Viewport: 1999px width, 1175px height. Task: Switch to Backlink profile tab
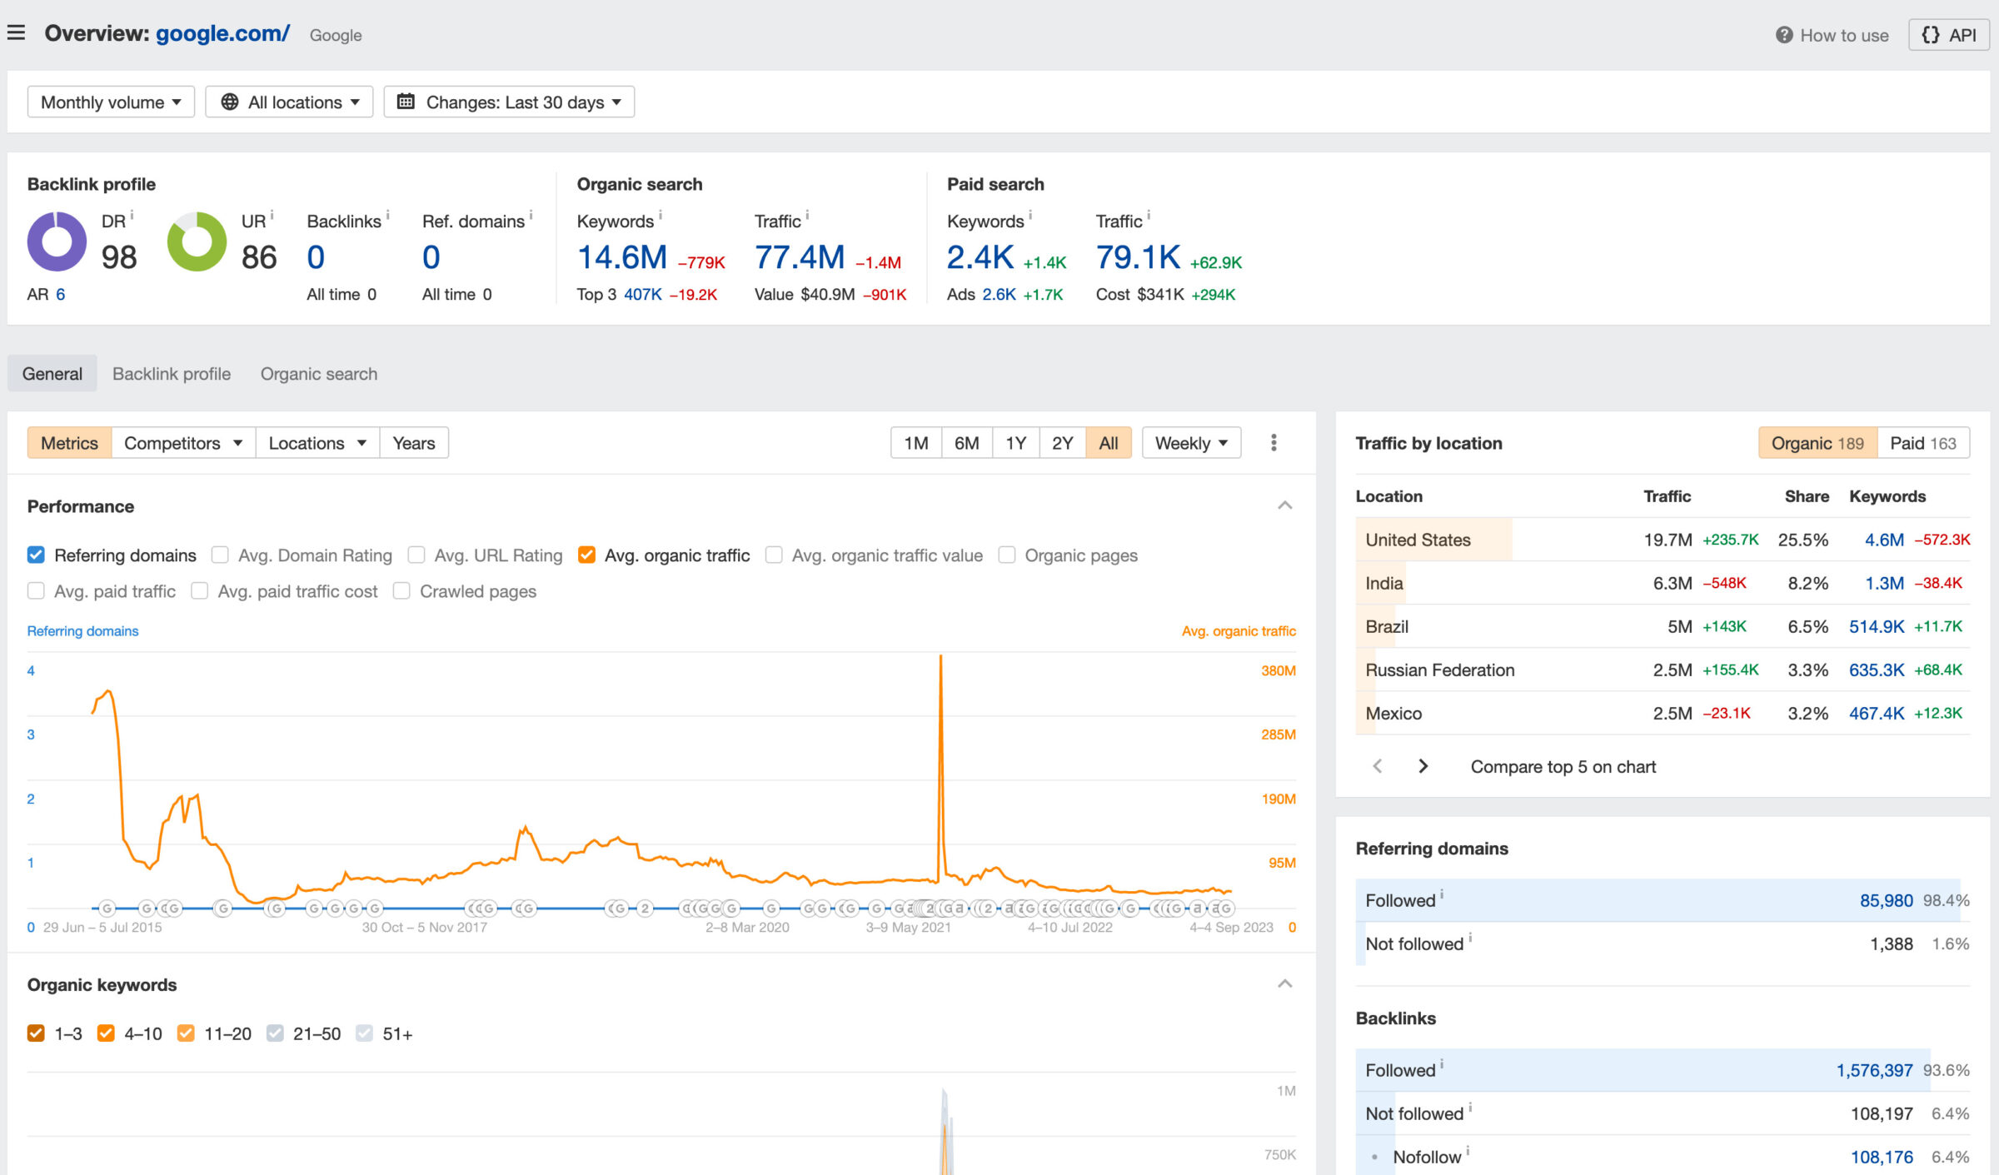[x=172, y=373]
